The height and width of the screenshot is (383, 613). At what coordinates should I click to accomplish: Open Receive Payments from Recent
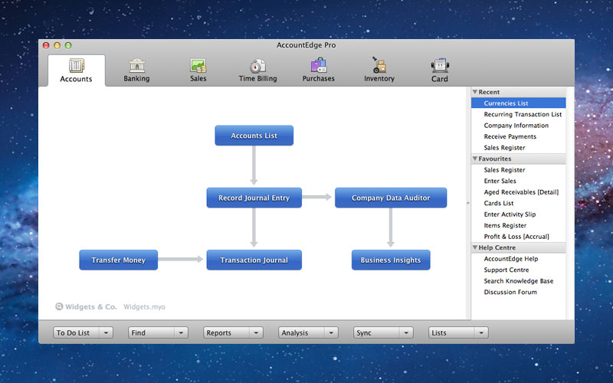click(x=510, y=136)
